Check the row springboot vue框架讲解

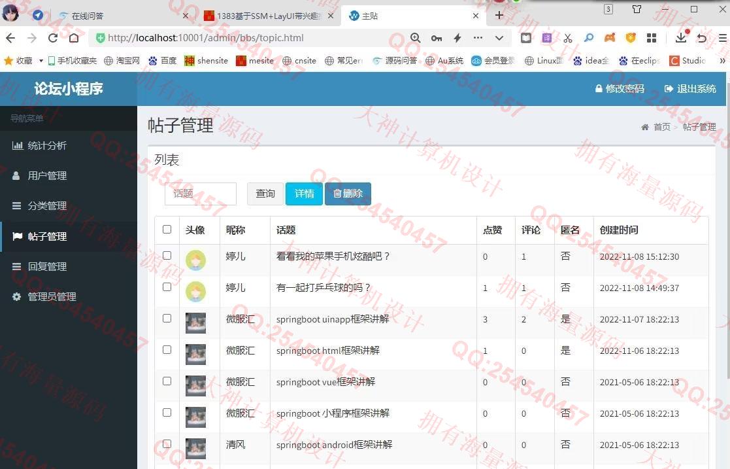(x=167, y=381)
